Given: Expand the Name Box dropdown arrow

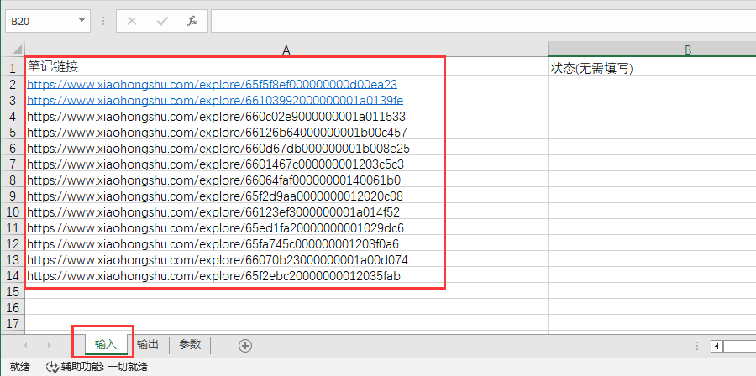Looking at the screenshot, I should pyautogui.click(x=81, y=21).
